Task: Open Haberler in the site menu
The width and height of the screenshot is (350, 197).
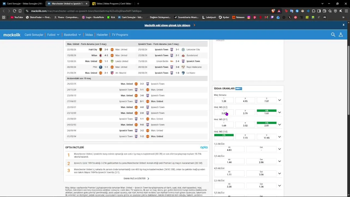Action: pyautogui.click(x=102, y=35)
